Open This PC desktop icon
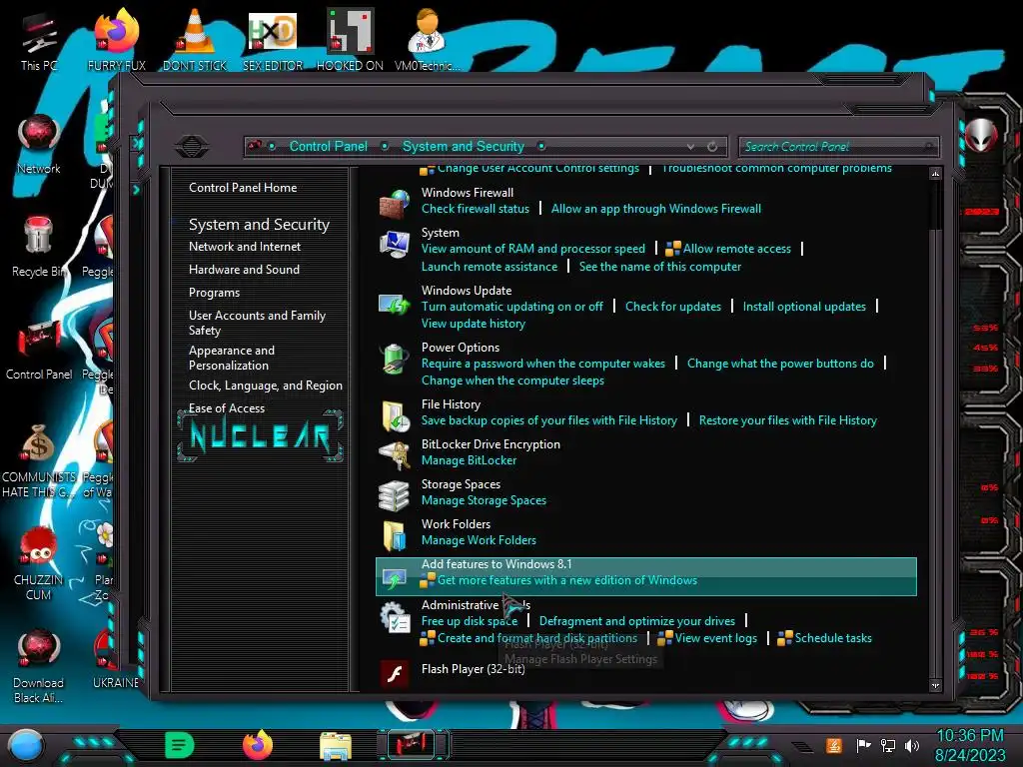The image size is (1023, 767). [x=39, y=39]
